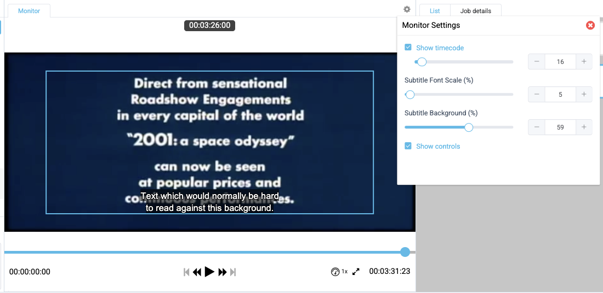Screen dimensions: 603x293
Task: Click the video progress bar handle
Action: [405, 252]
